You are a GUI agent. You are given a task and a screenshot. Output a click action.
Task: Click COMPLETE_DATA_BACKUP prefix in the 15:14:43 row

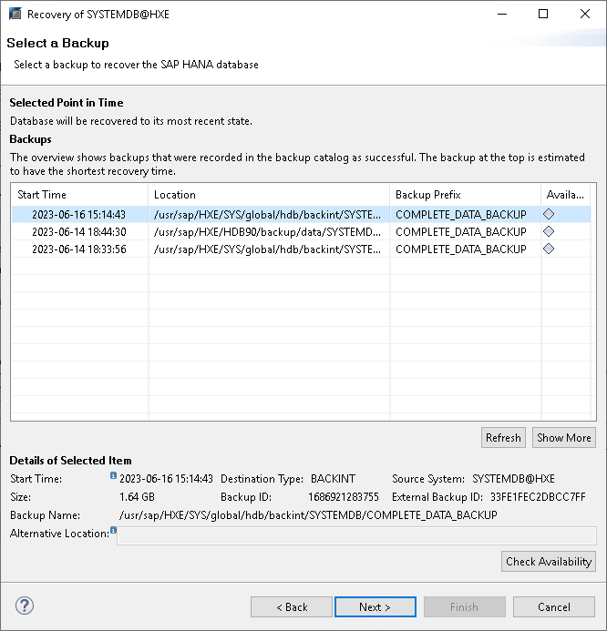[461, 215]
